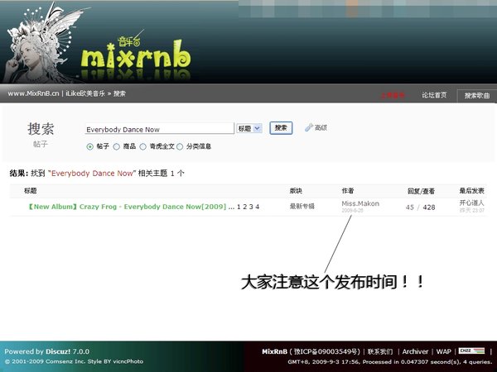Viewport: 497px width, 372px height.
Task: Open the 搜索歌曲 nav tab
Action: pos(476,95)
